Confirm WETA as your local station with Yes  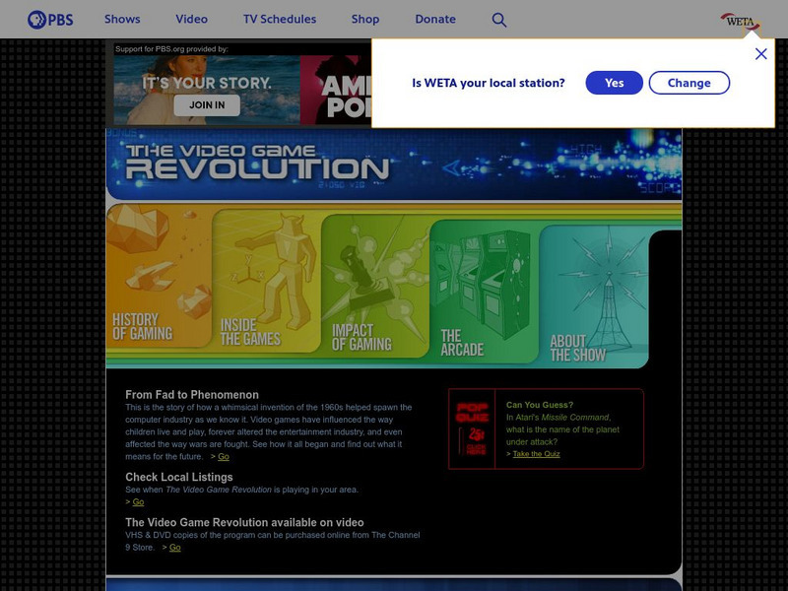pos(614,83)
